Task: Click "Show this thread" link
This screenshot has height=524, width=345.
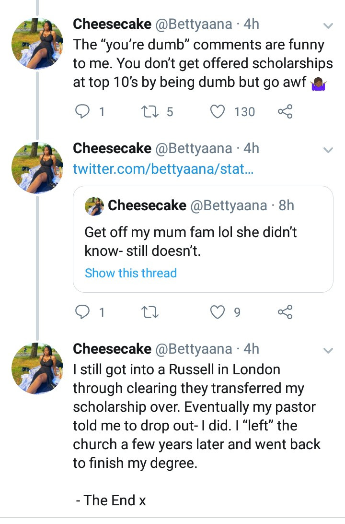Action: click(x=131, y=273)
